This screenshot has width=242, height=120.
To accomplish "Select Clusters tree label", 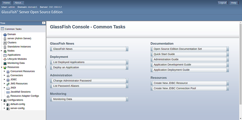I will pos(12,42).
